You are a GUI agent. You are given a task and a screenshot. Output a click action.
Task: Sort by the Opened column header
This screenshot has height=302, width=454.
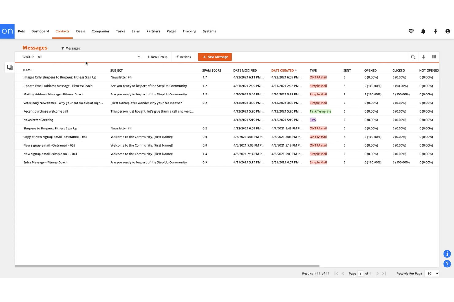tap(371, 70)
